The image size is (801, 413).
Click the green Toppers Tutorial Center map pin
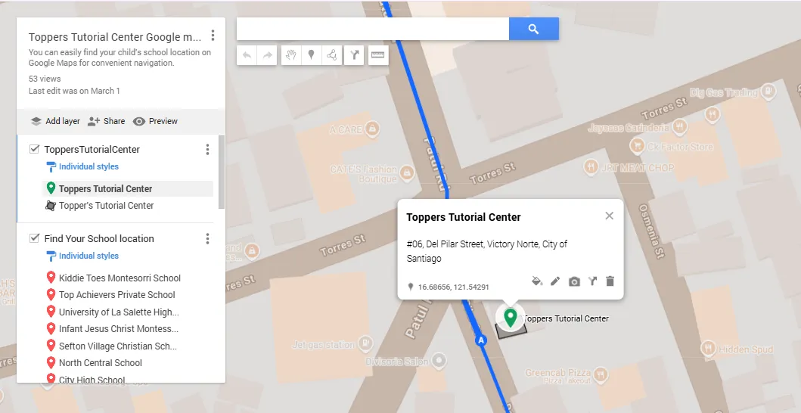click(510, 318)
